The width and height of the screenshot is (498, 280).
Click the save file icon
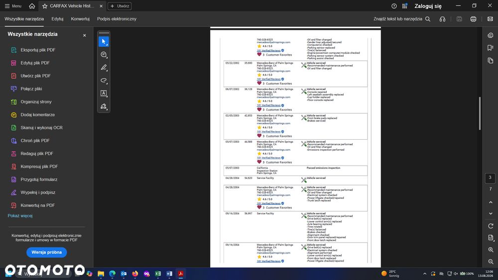pyautogui.click(x=459, y=19)
